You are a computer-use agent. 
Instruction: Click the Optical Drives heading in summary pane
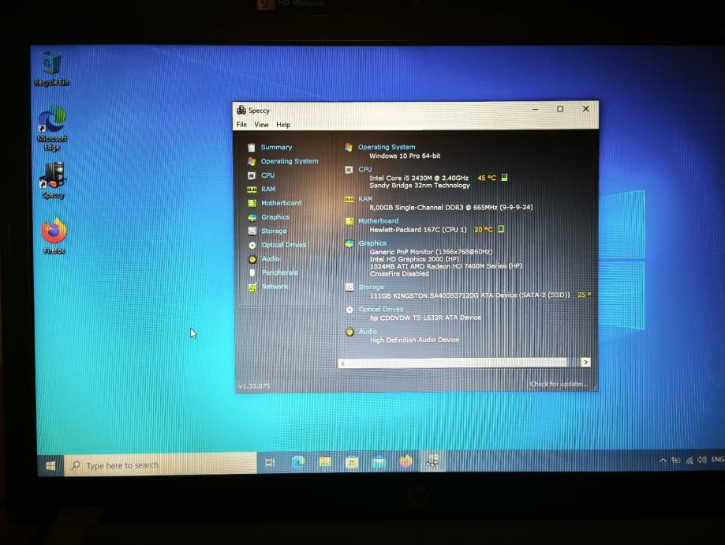pos(381,309)
